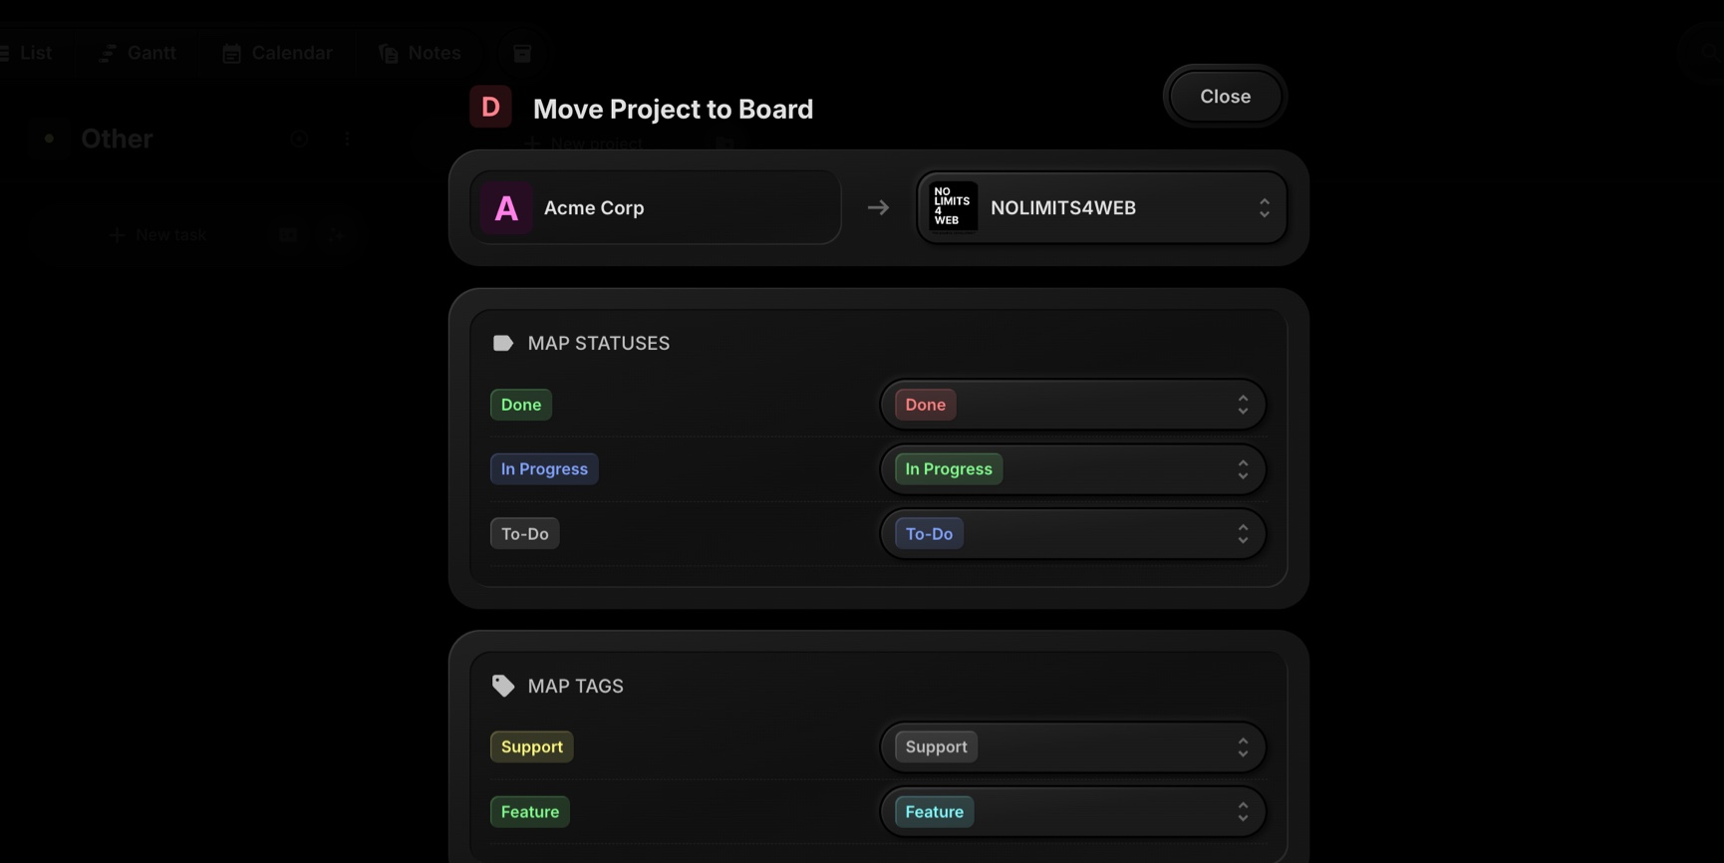Click the Calendar view icon
This screenshot has height=863, width=1724.
click(232, 53)
